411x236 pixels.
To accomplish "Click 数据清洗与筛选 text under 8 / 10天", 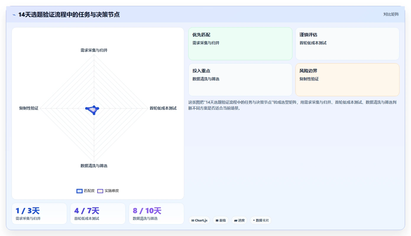I will point(145,219).
